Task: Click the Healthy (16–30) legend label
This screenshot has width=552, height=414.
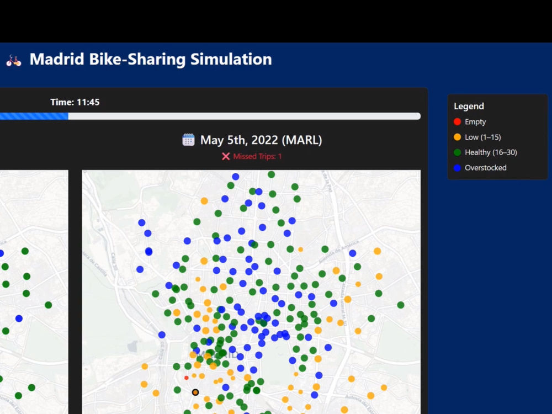Action: tap(491, 152)
